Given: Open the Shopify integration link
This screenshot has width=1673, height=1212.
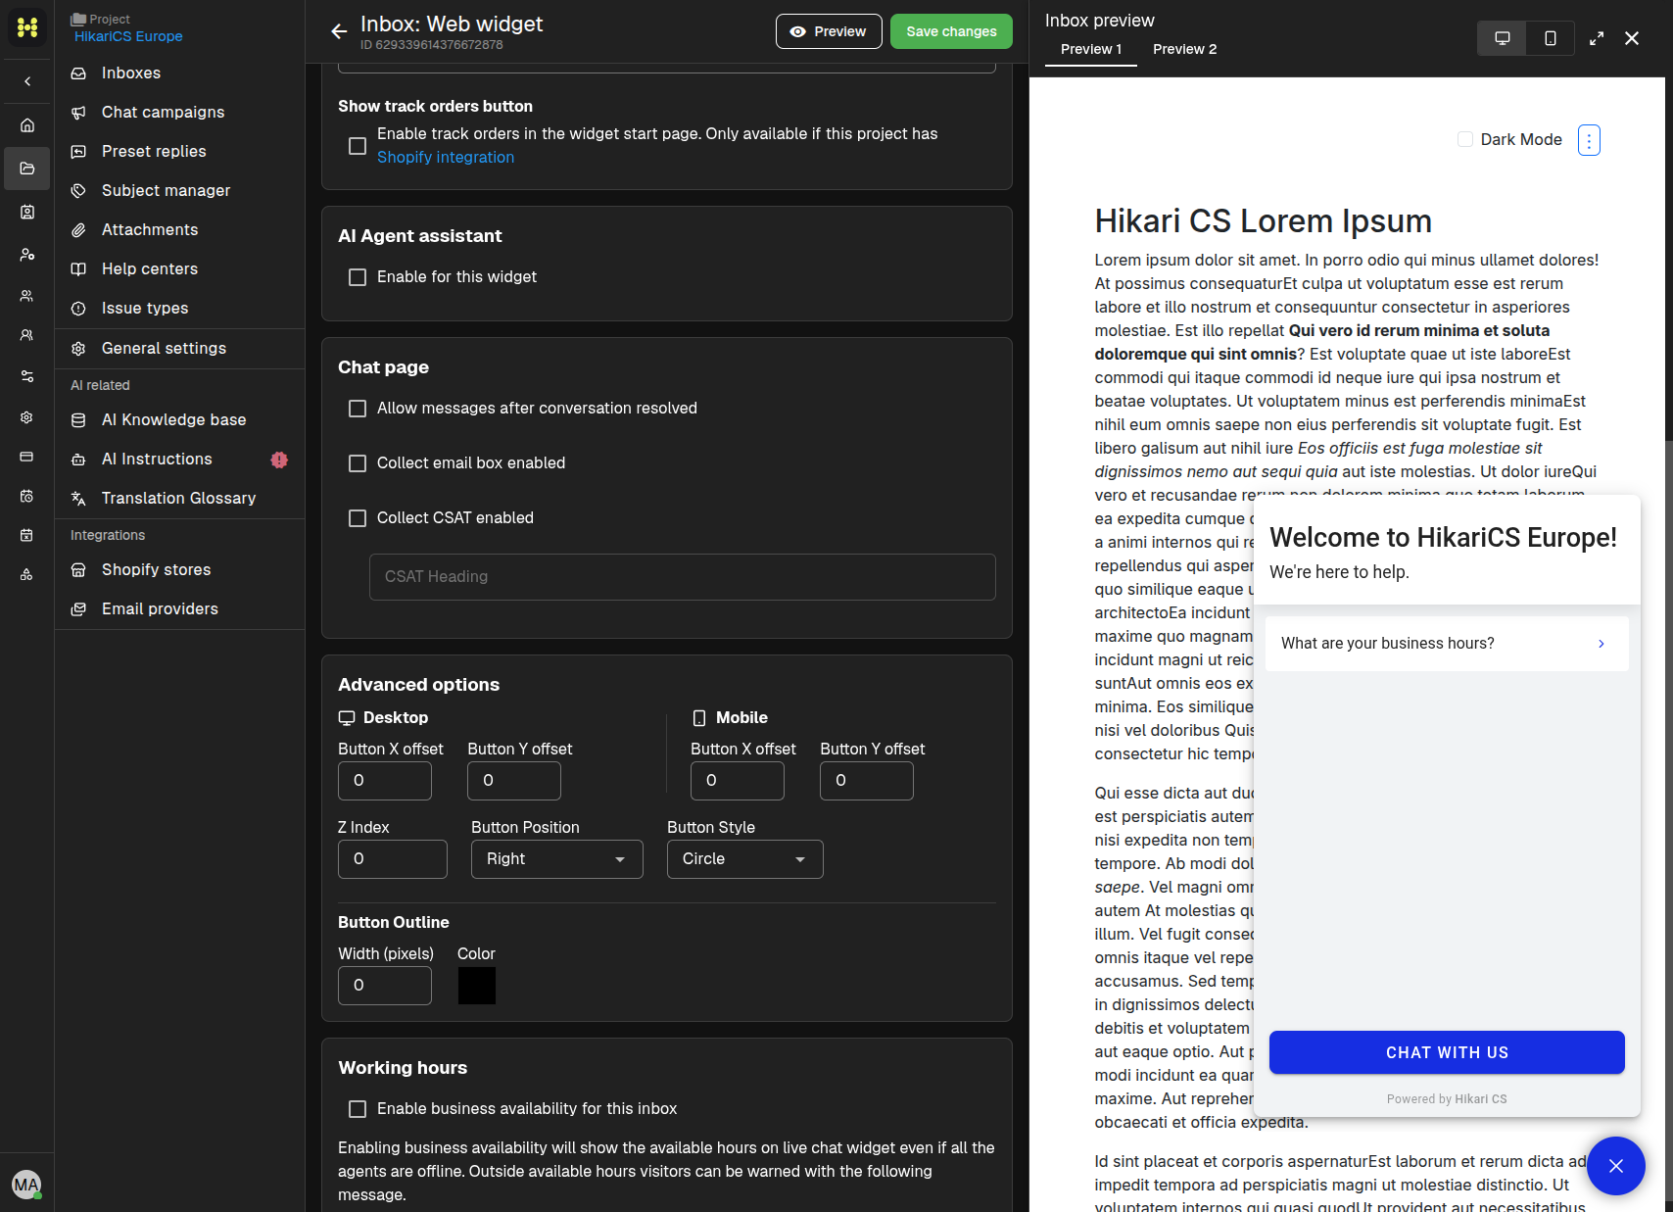Looking at the screenshot, I should (x=446, y=158).
